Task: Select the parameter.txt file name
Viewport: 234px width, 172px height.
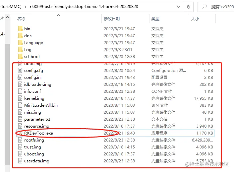Action: tap(37, 119)
